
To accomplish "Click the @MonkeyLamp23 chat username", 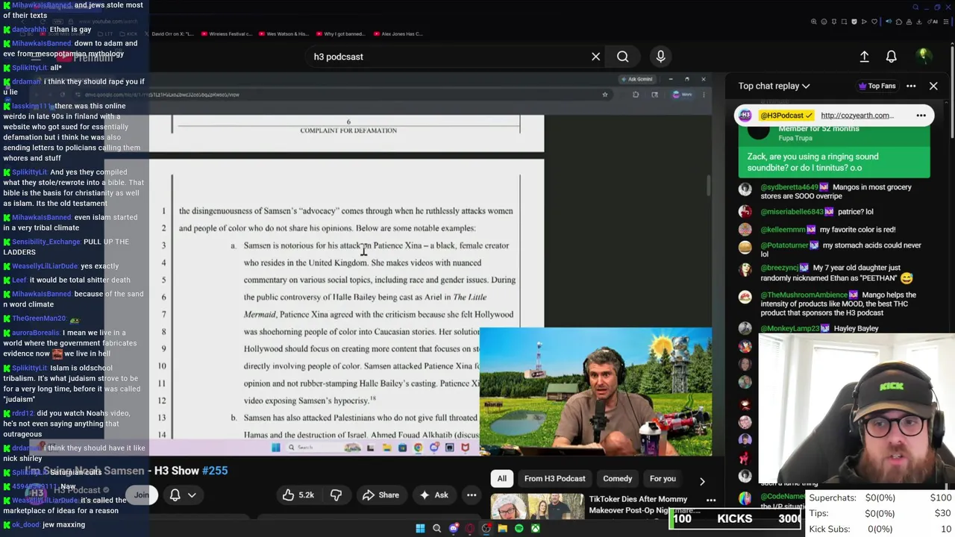I will pos(790,329).
